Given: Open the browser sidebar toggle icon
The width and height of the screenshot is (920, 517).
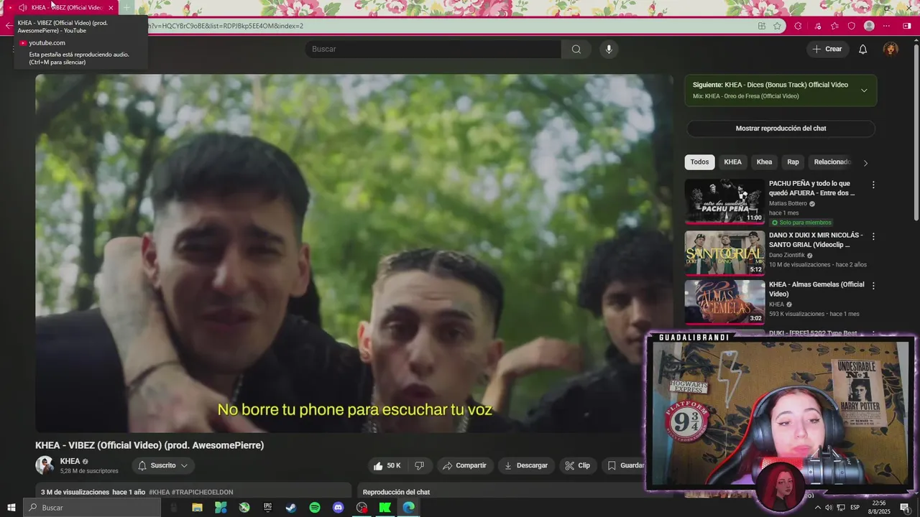Looking at the screenshot, I should pyautogui.click(x=908, y=26).
